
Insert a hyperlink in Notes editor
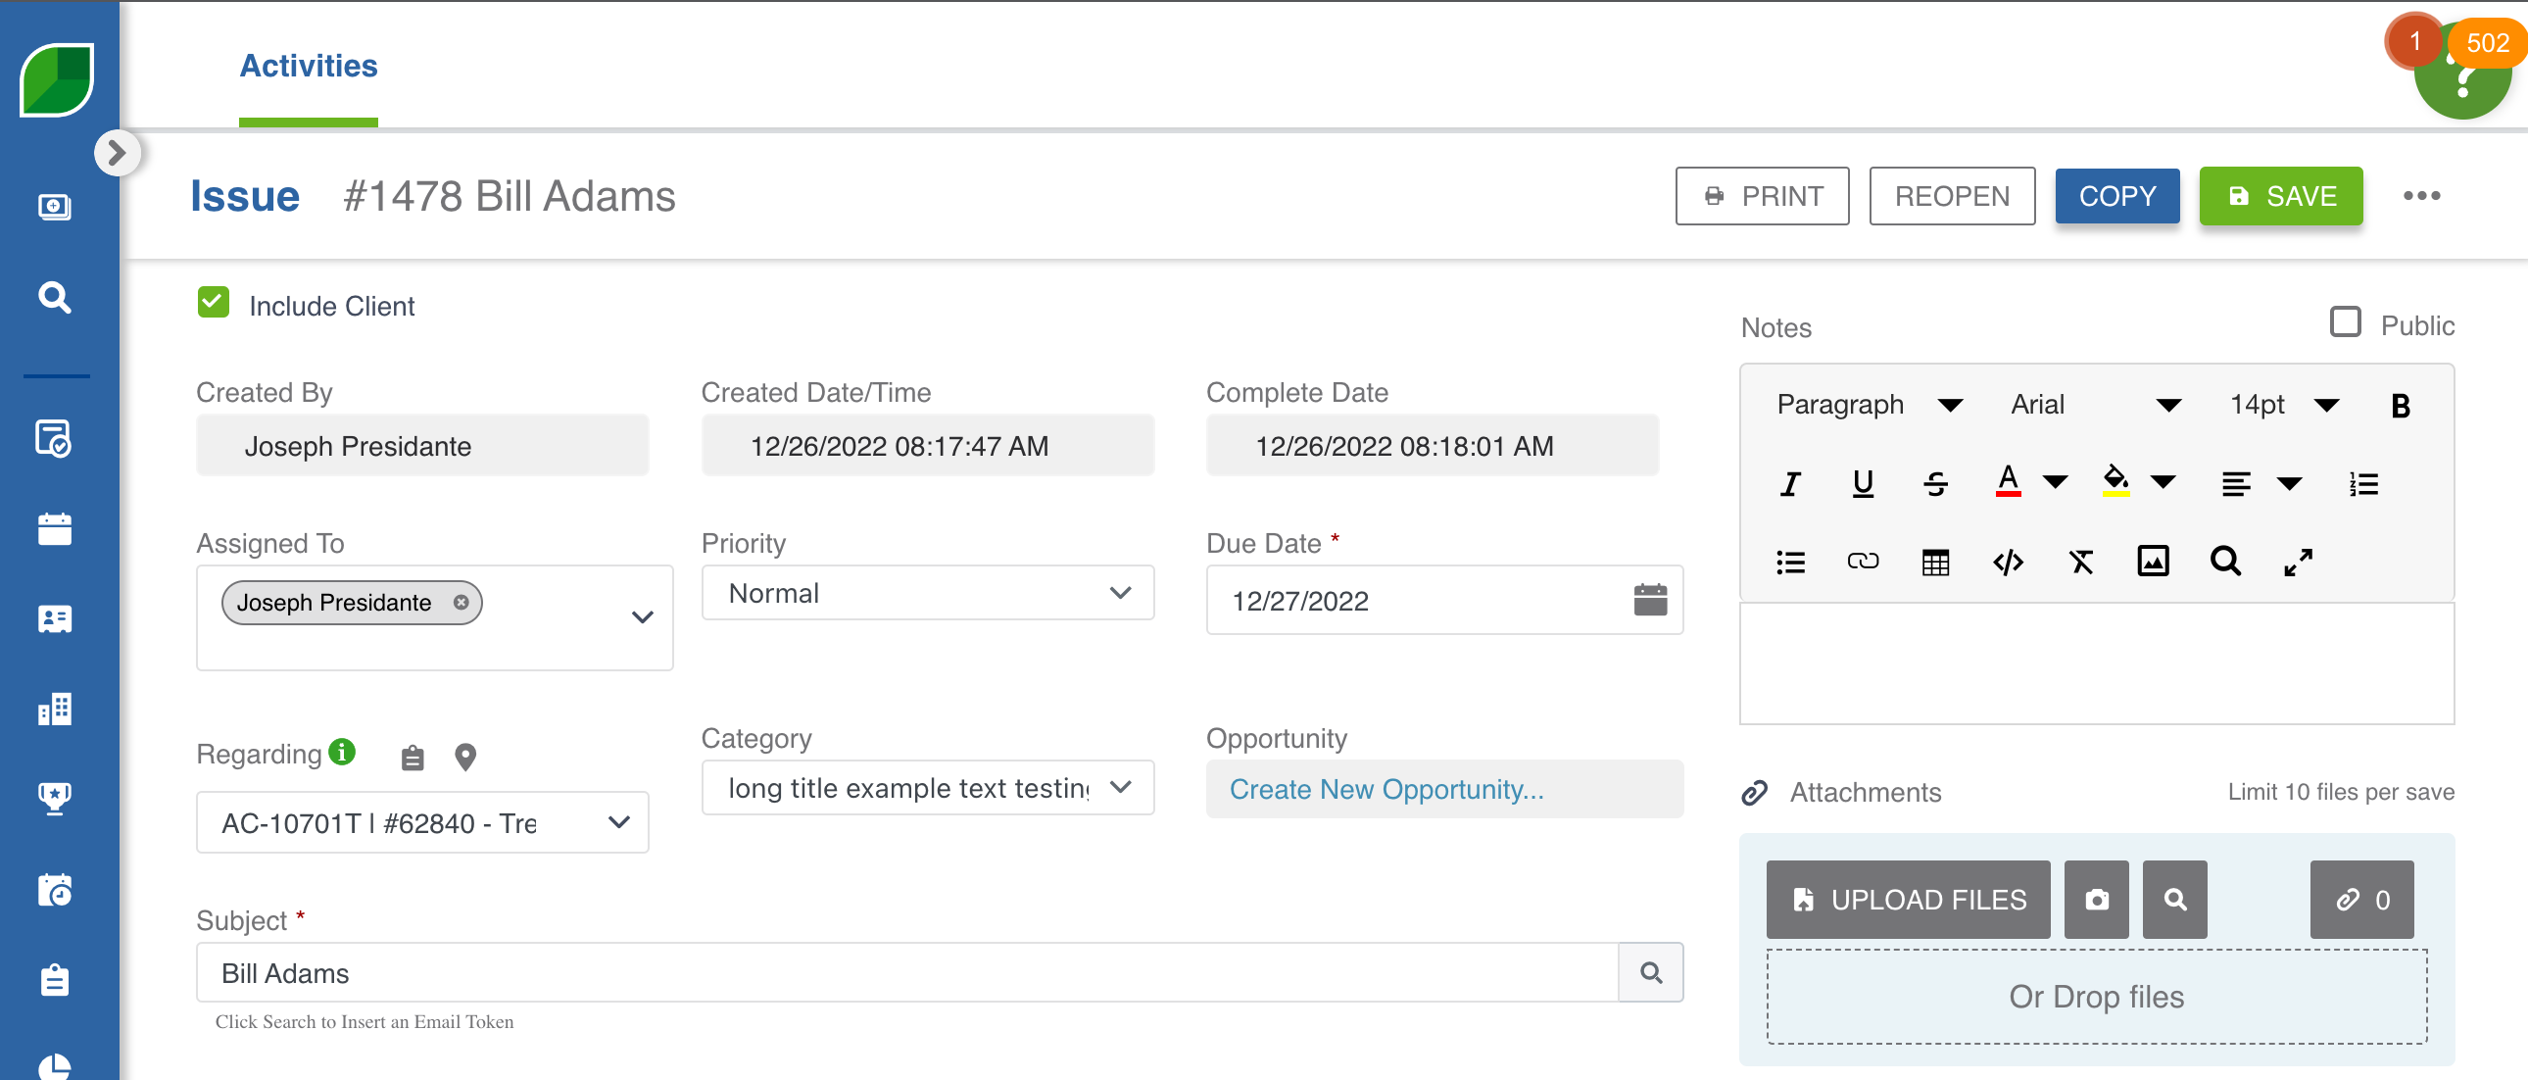pyautogui.click(x=1863, y=562)
